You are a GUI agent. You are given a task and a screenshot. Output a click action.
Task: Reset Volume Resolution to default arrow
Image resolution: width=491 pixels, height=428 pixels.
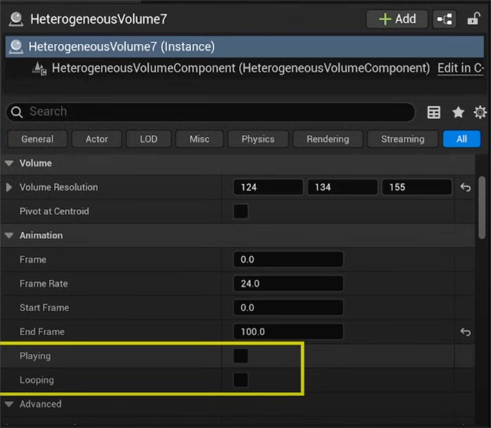point(465,188)
